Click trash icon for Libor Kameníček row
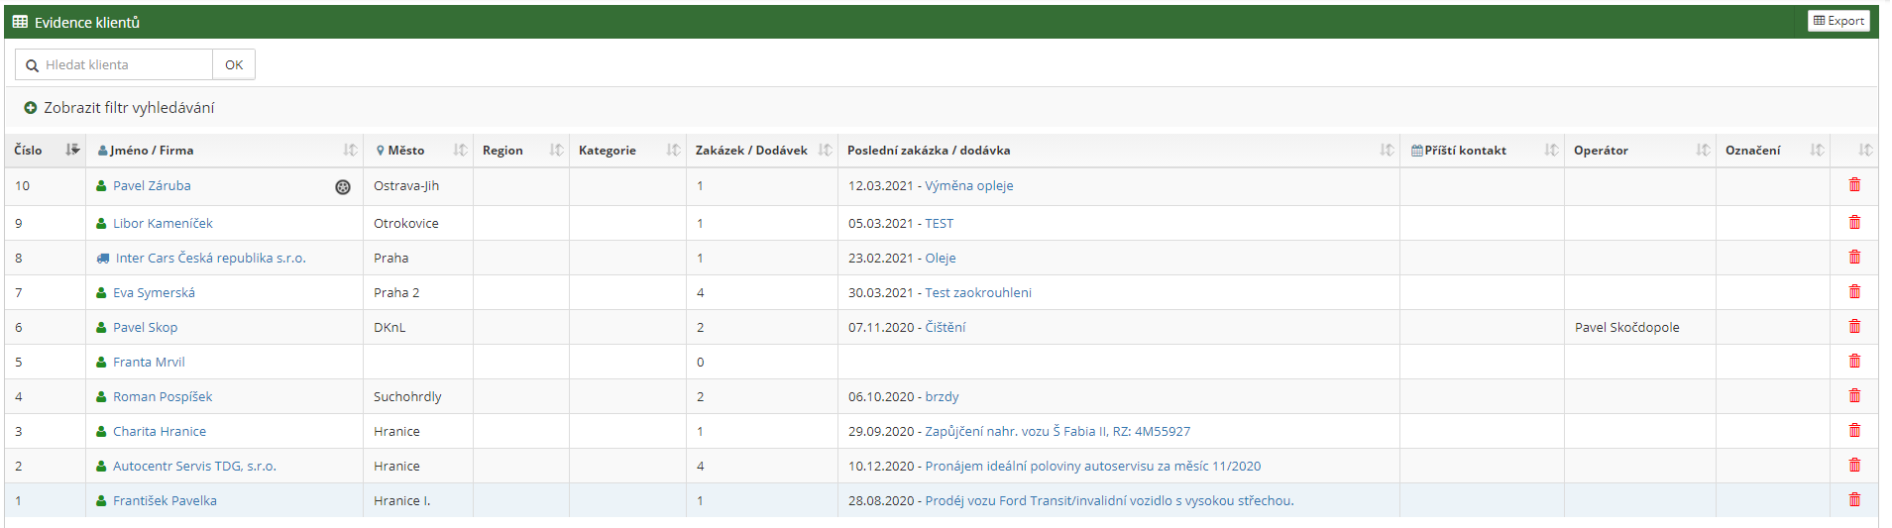This screenshot has height=528, width=1892. pos(1854,223)
